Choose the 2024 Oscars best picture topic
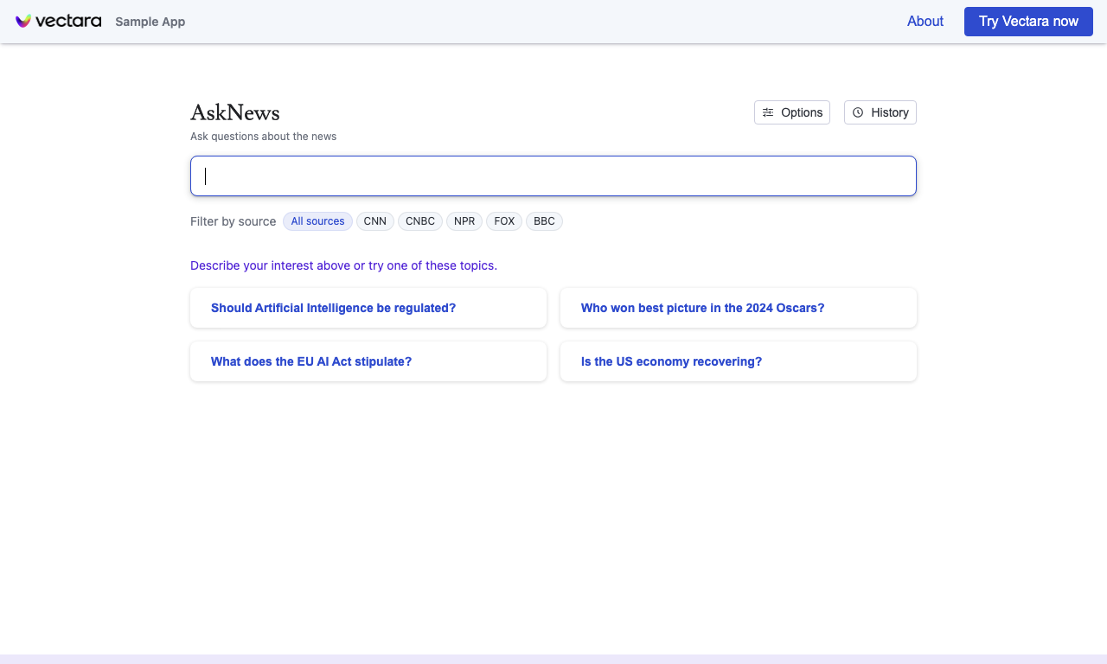 point(739,308)
